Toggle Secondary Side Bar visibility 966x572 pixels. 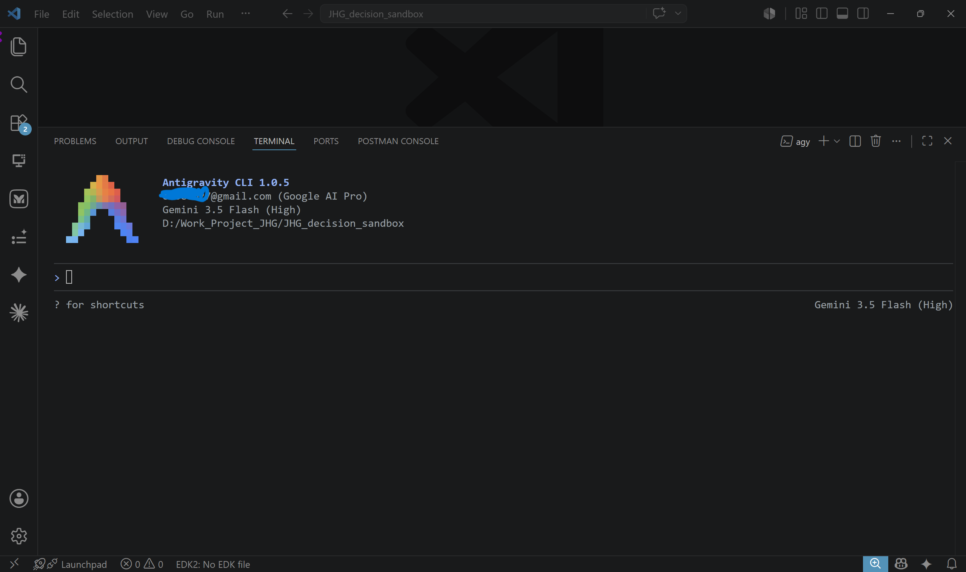point(863,14)
